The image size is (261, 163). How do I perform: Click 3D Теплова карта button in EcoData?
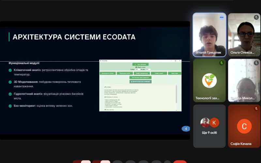pyautogui.click(x=141, y=78)
